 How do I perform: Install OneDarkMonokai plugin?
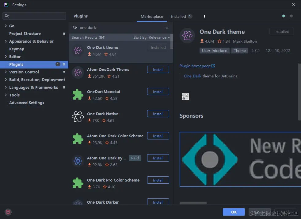pyautogui.click(x=158, y=92)
